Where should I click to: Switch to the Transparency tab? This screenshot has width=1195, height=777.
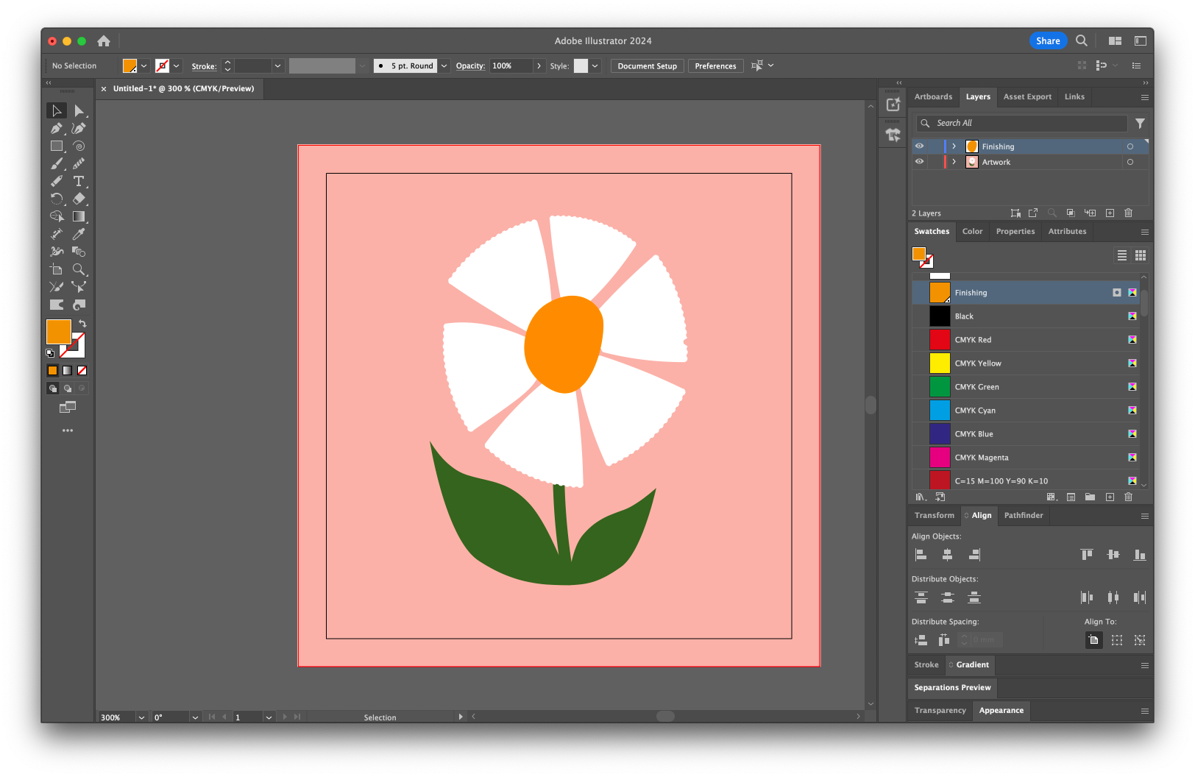940,710
